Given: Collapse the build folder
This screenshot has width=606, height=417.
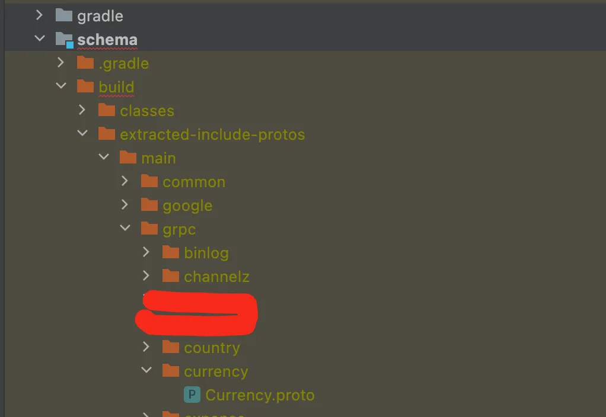Looking at the screenshot, I should click(x=60, y=86).
